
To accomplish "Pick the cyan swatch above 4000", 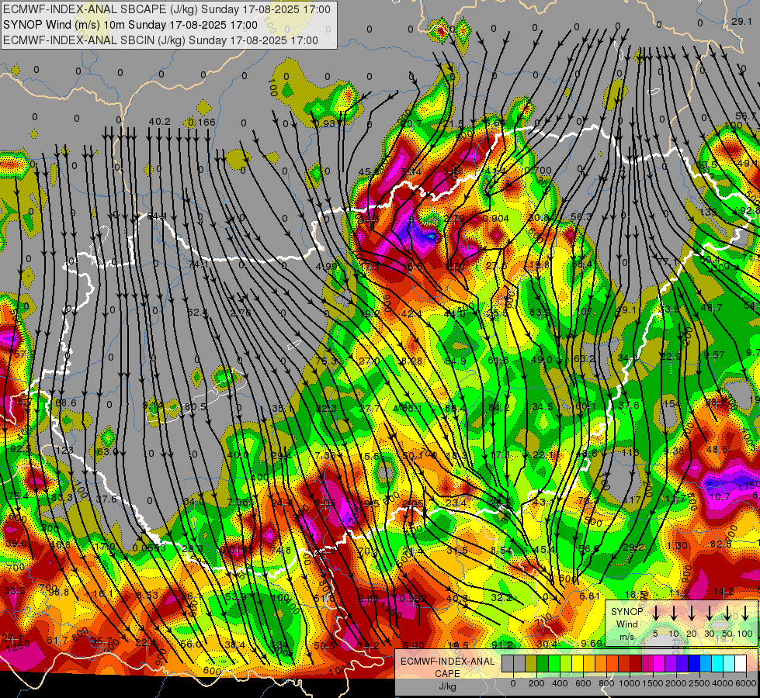I will point(717,663).
